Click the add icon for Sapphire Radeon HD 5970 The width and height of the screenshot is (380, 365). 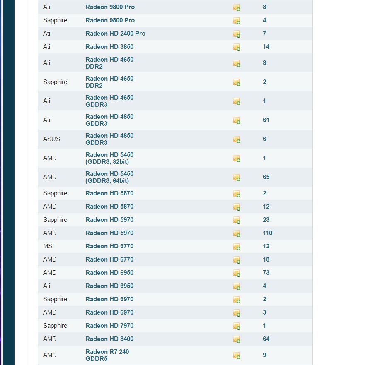pos(237,220)
